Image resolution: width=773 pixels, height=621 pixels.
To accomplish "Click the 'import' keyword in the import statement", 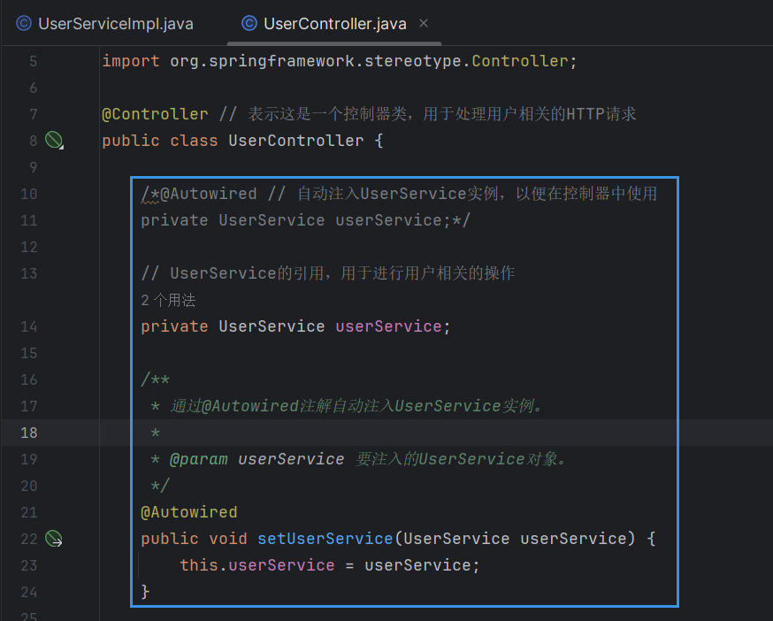I will point(131,61).
